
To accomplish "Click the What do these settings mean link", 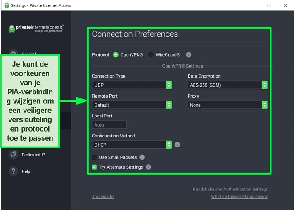I will [x=239, y=197].
